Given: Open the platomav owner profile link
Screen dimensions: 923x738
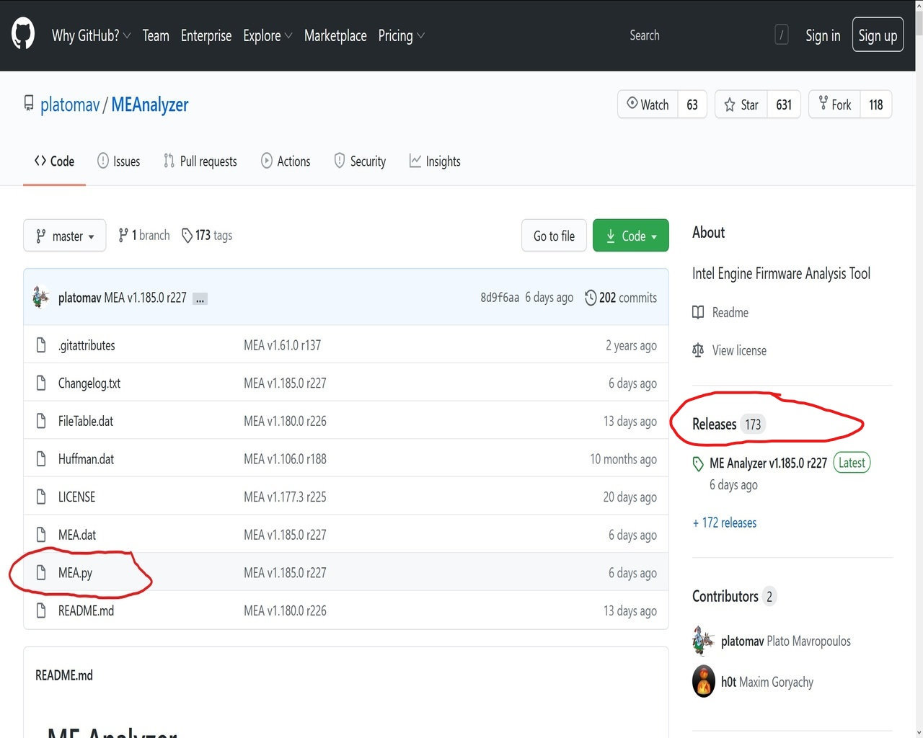Looking at the screenshot, I should pos(70,105).
